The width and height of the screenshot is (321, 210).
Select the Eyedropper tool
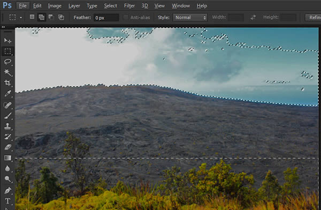(x=7, y=94)
